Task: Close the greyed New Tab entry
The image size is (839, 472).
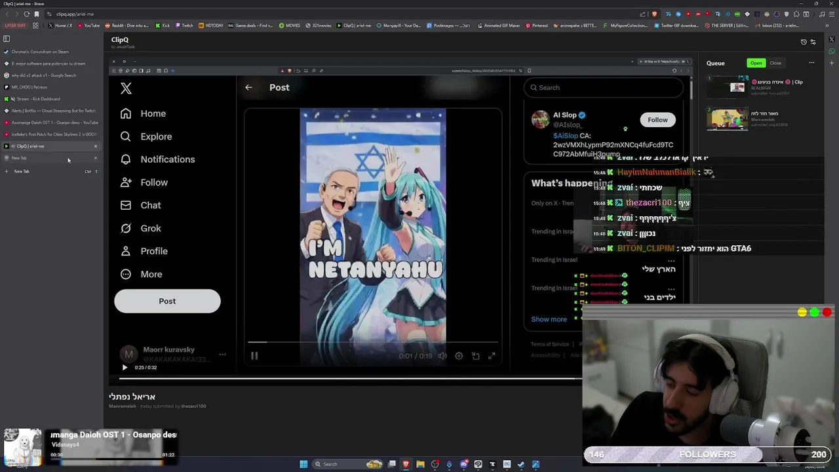Action: coord(96,158)
